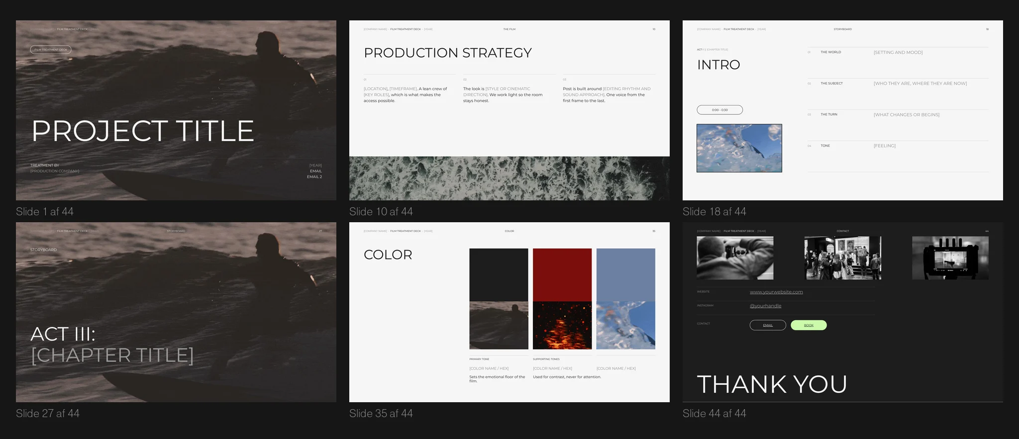1019x439 pixels.
Task: Select the "PROJECT TITLE" heading
Action: pyautogui.click(x=143, y=131)
